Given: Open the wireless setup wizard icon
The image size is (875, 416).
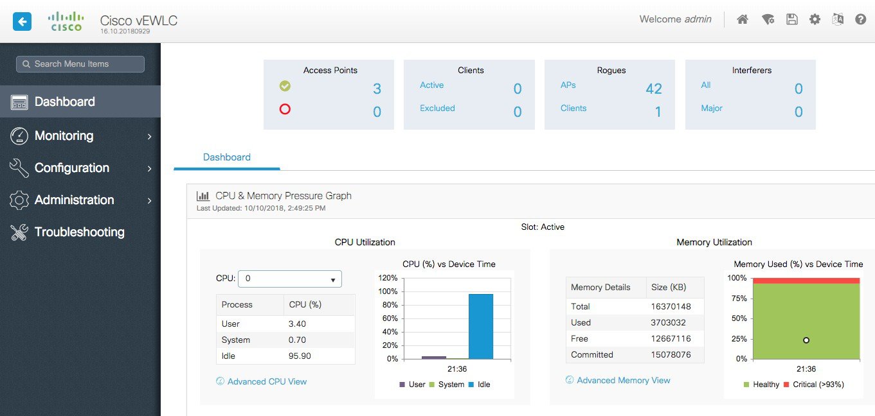Looking at the screenshot, I should [x=768, y=19].
